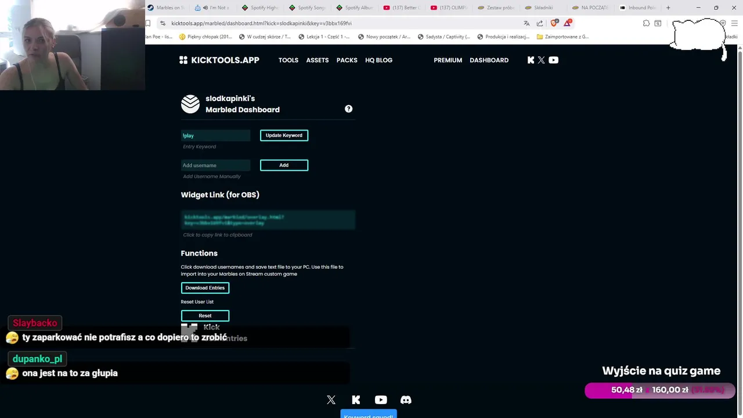Click the webcam overlay thumbnail
The width and height of the screenshot is (743, 418).
click(73, 45)
